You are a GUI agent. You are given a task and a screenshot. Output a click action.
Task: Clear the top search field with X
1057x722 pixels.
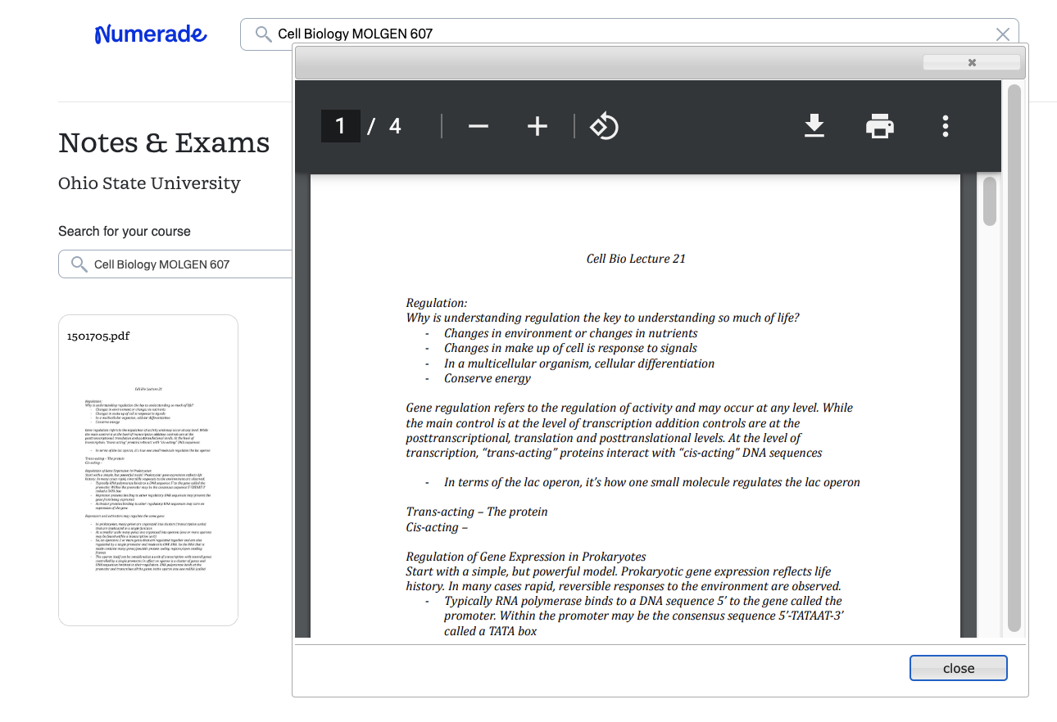[1002, 34]
